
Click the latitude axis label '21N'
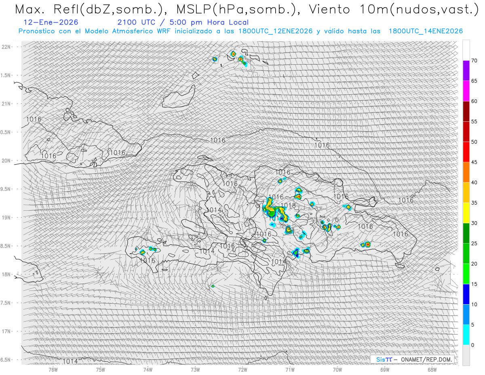[x=6, y=104]
